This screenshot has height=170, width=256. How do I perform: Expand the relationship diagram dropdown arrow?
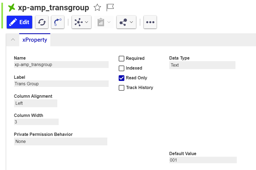[x=87, y=22]
